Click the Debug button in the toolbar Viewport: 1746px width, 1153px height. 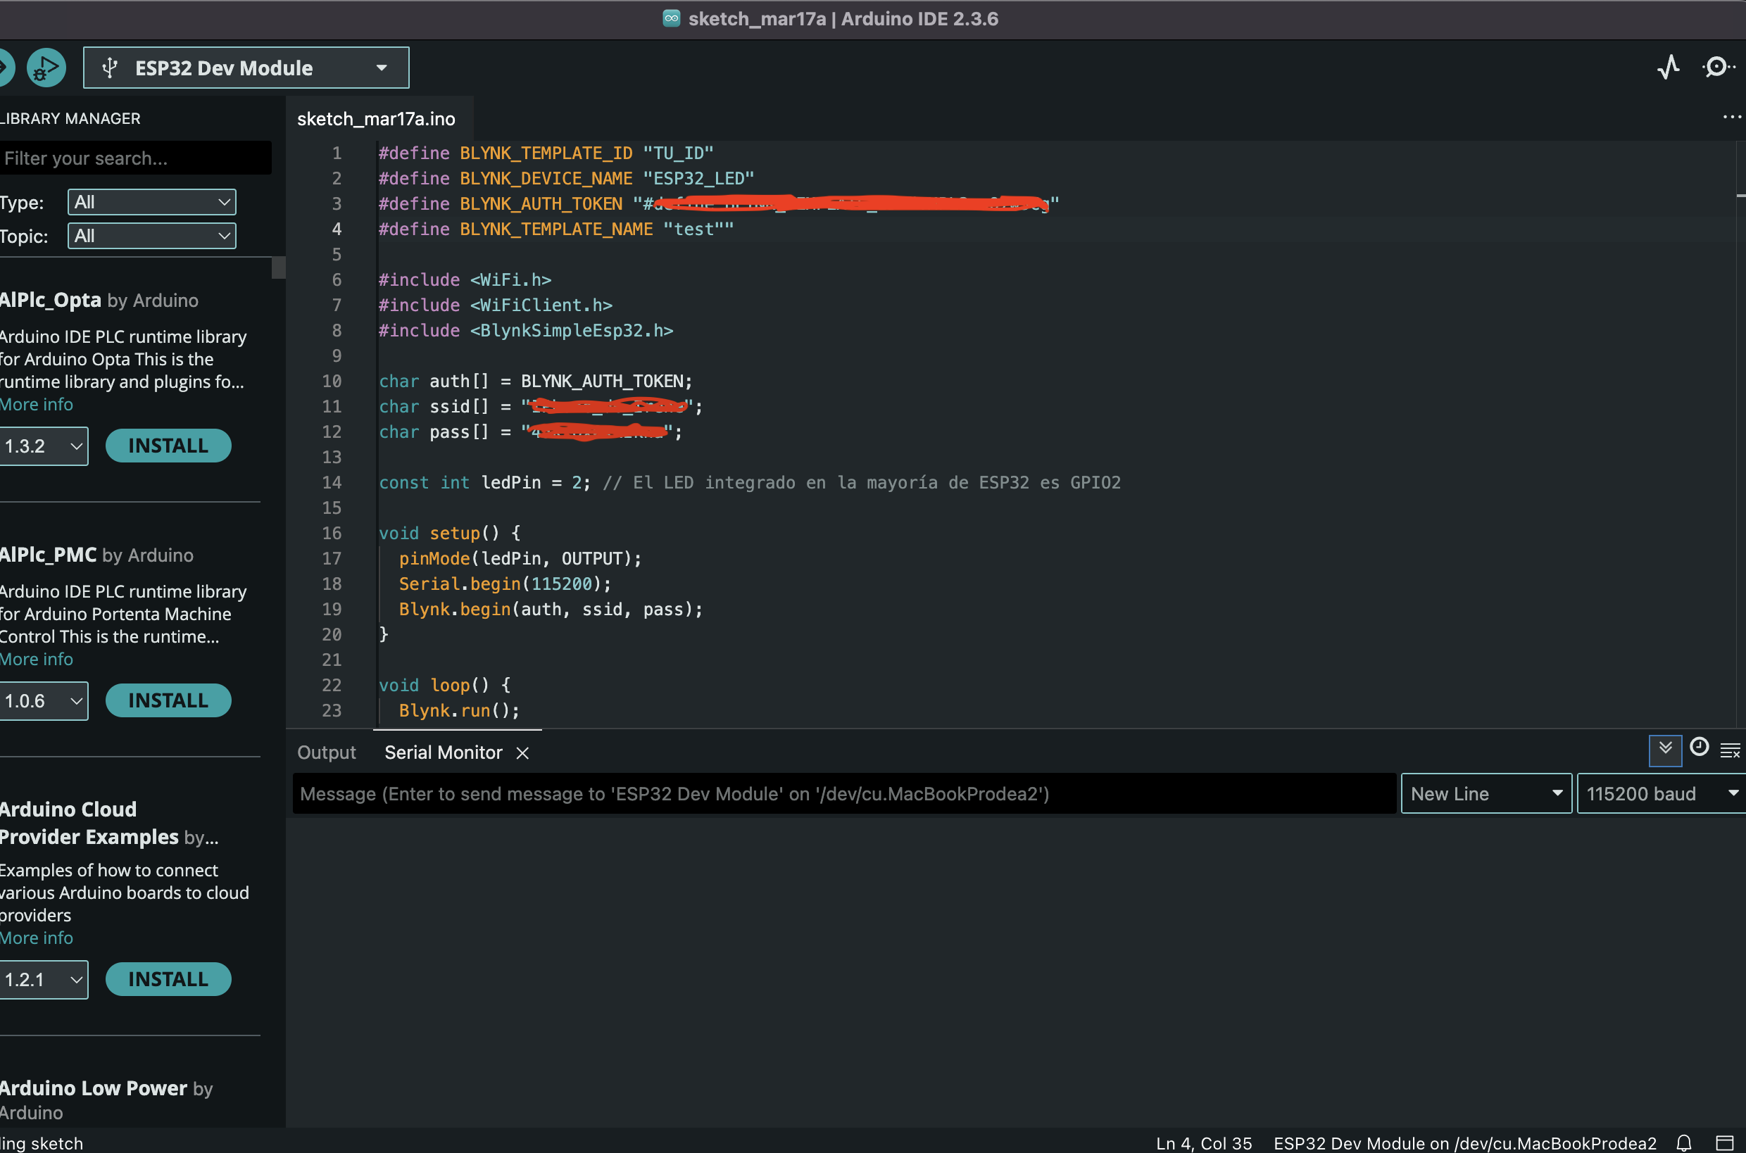[x=46, y=68]
